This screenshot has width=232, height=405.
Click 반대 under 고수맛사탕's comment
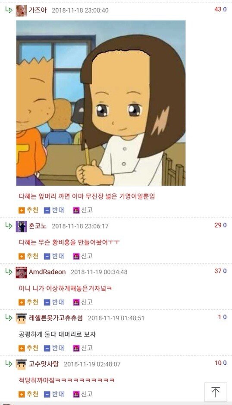(54, 394)
